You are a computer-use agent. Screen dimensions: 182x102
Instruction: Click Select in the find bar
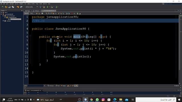tap(63, 86)
